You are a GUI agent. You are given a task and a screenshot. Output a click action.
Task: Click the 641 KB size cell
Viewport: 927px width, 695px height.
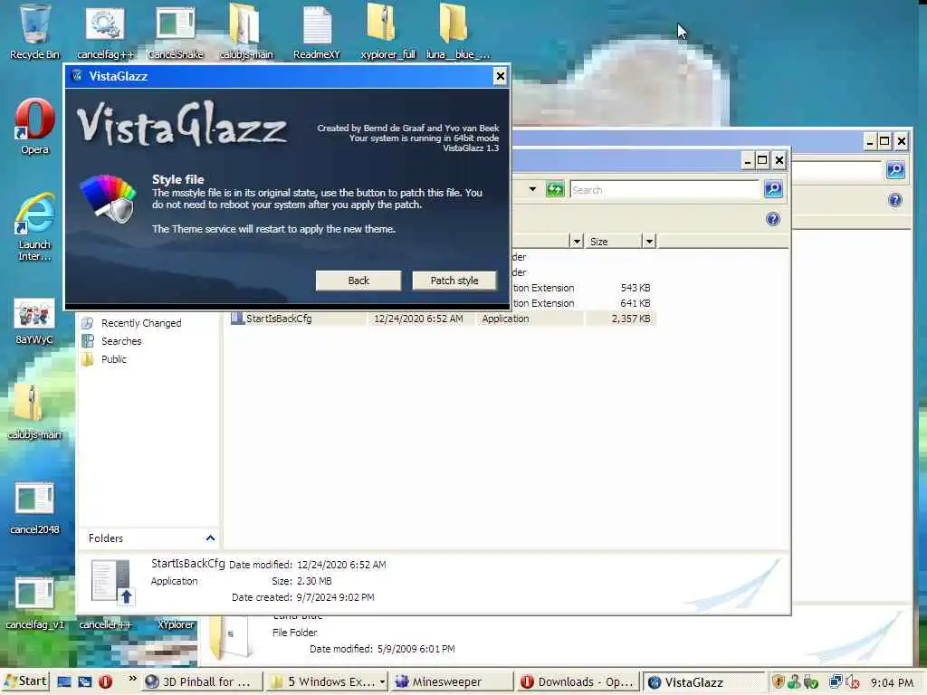(x=635, y=303)
